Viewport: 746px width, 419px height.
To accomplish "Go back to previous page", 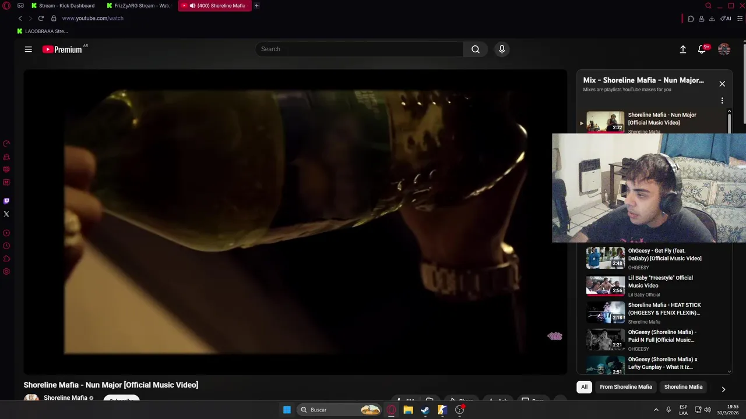I will coord(20,18).
